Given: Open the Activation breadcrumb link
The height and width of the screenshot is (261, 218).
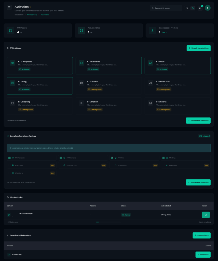Looking at the screenshot, I should click(45, 15).
